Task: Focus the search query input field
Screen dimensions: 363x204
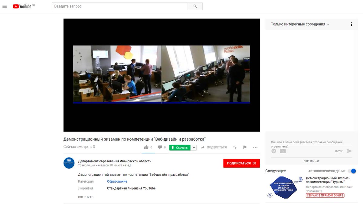Action: coord(120,6)
